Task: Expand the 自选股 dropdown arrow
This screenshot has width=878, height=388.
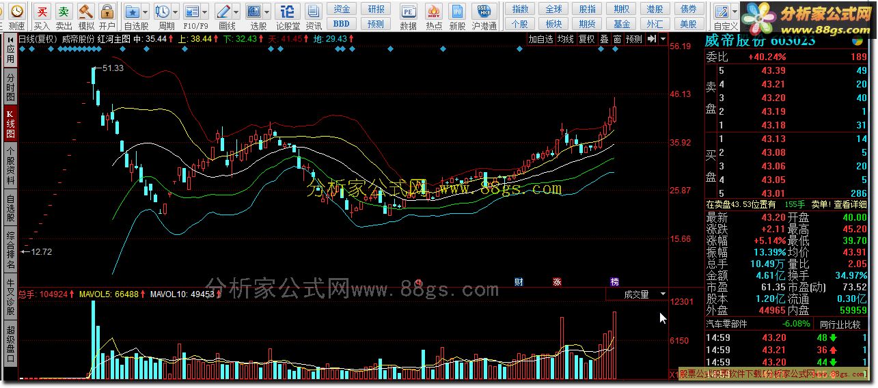Action: coord(146,12)
